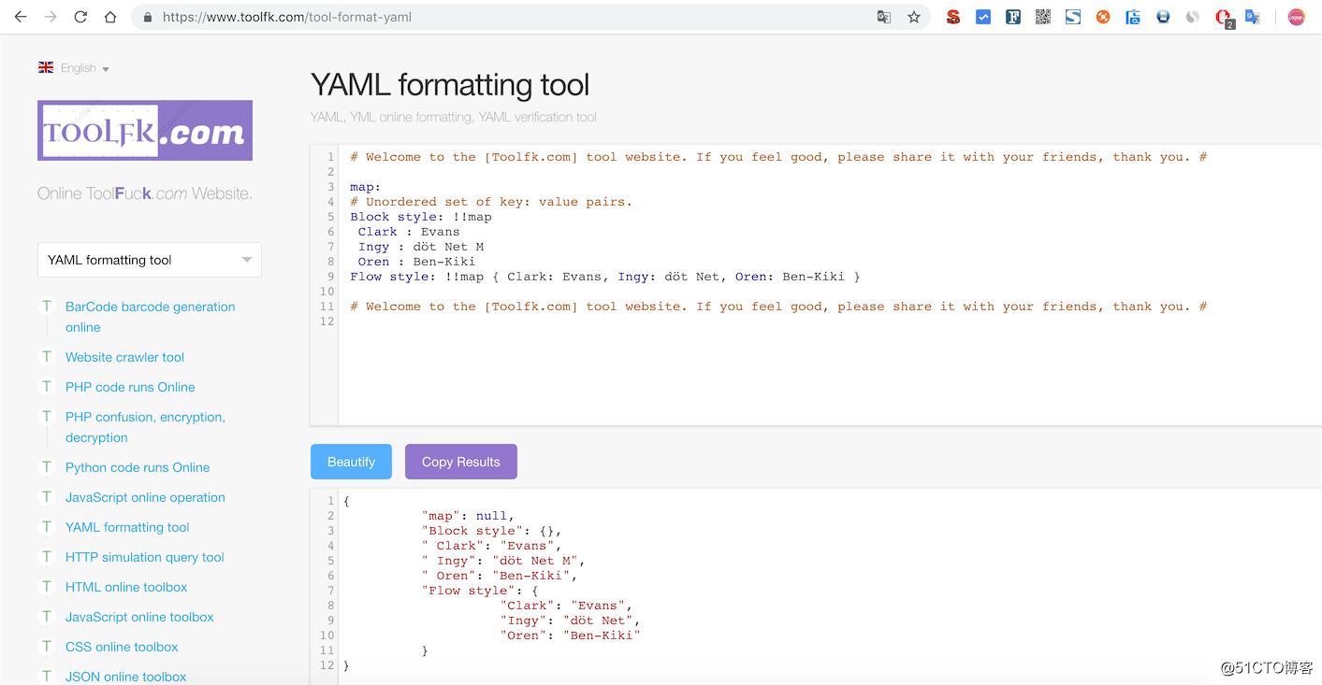Click the T icon beside CSS online toolbox

46,646
